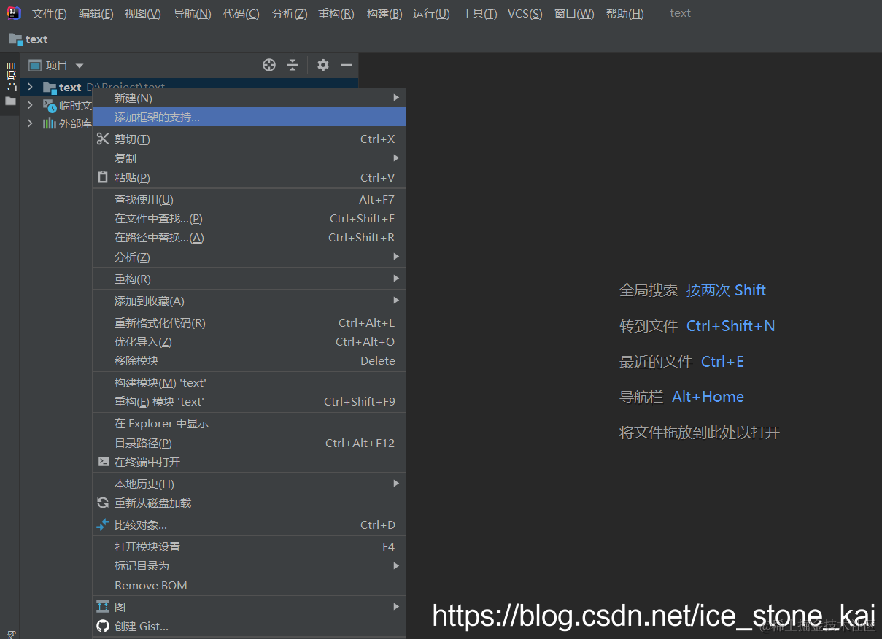
Task: Open the 分析(Z) context submenu
Action: 249,257
